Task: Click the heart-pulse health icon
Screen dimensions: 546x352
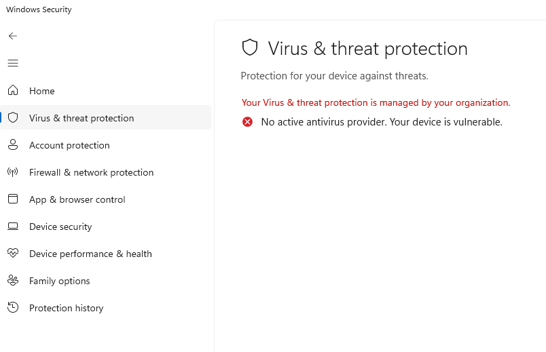Action: coord(13,254)
